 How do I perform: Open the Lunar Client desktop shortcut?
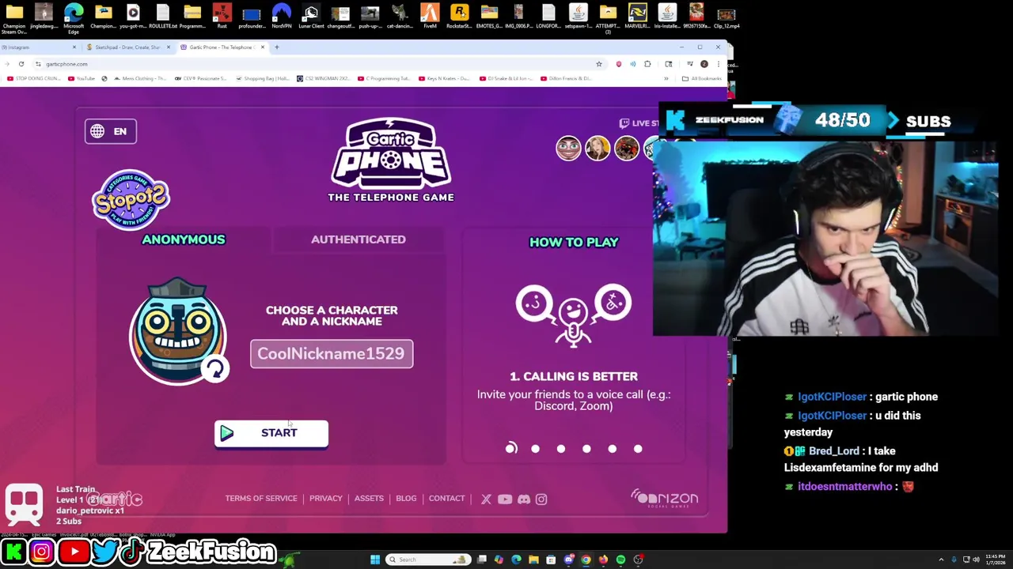(x=311, y=17)
